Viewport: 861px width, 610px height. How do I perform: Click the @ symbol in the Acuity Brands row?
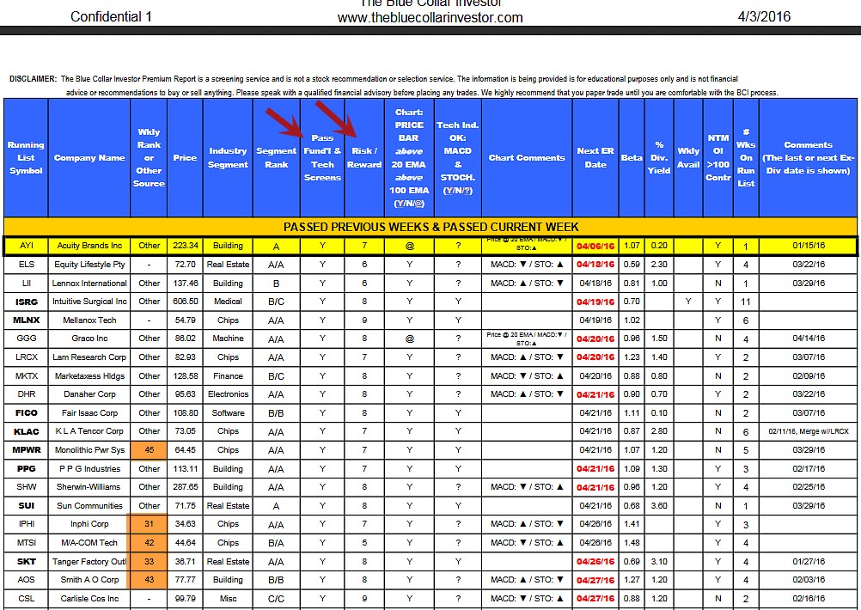[409, 246]
